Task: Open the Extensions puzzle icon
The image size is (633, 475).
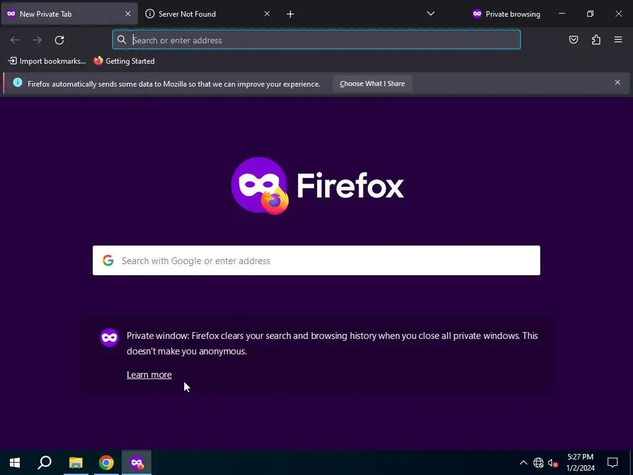Action: tap(596, 40)
